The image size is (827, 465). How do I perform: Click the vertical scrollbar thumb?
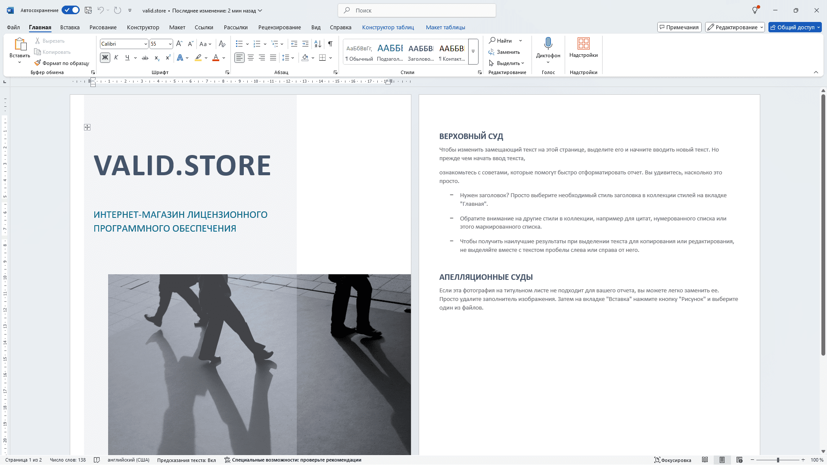tap(823, 225)
